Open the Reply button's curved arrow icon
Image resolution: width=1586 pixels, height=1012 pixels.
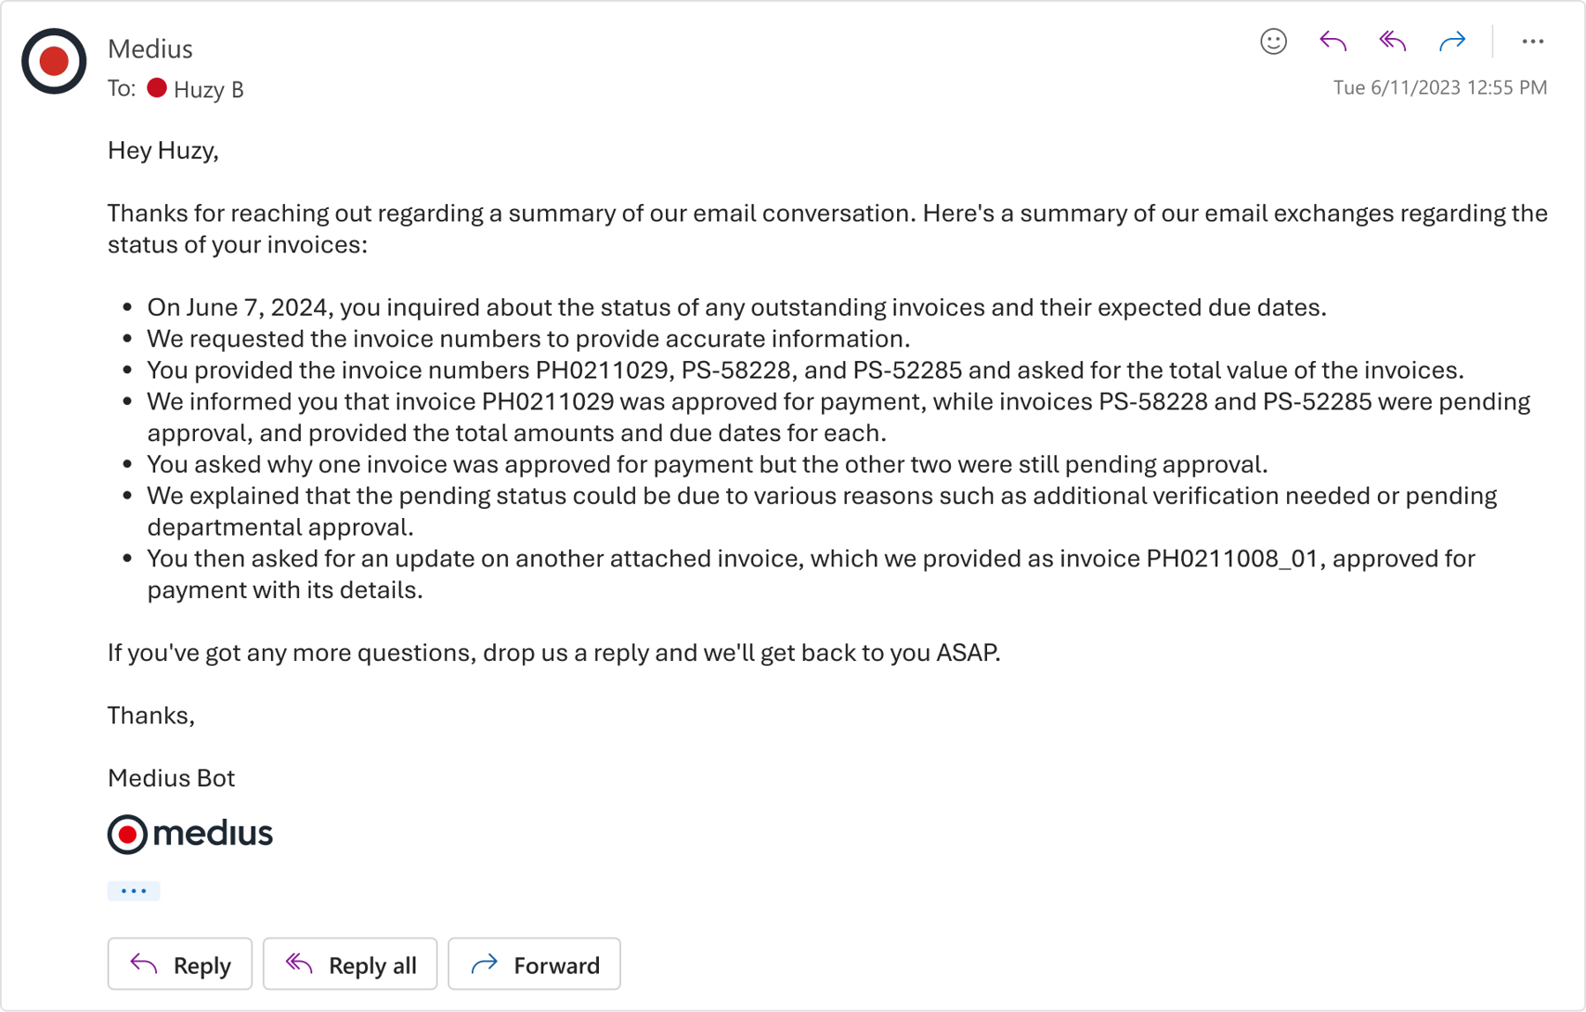[144, 964]
